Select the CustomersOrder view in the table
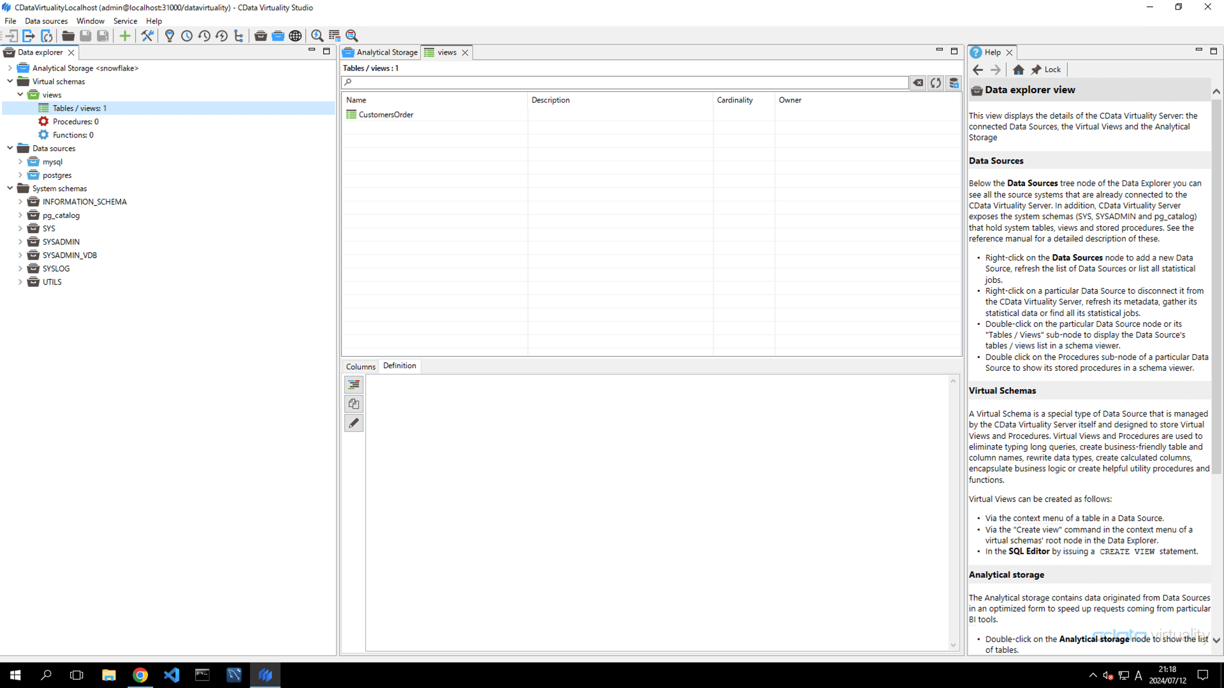This screenshot has width=1224, height=688. tap(385, 115)
